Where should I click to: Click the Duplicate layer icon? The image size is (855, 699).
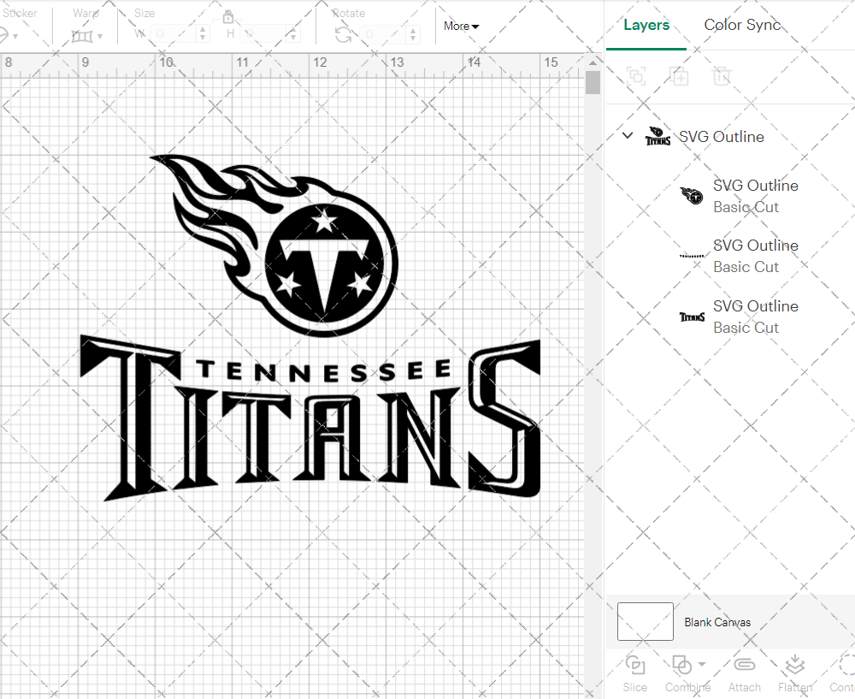click(x=680, y=76)
